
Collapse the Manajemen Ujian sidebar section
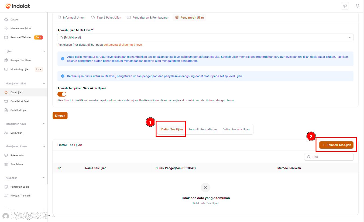click(44, 84)
